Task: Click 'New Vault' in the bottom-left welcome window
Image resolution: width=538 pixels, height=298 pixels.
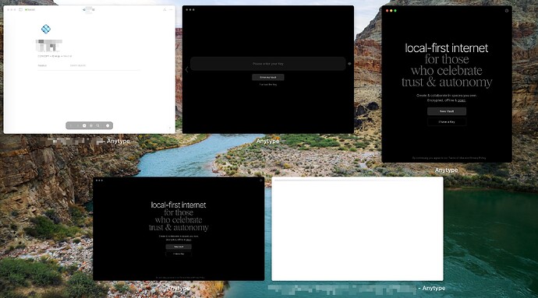Action: click(179, 247)
